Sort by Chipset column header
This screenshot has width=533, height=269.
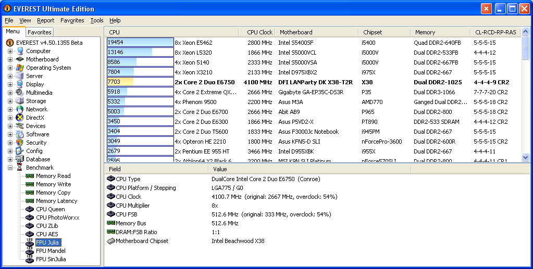[385, 32]
